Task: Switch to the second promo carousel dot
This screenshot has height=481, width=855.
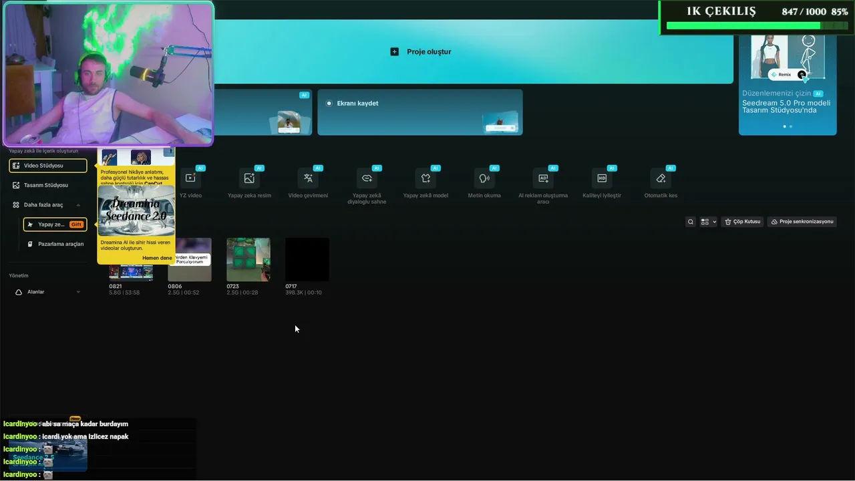Action: 791,126
